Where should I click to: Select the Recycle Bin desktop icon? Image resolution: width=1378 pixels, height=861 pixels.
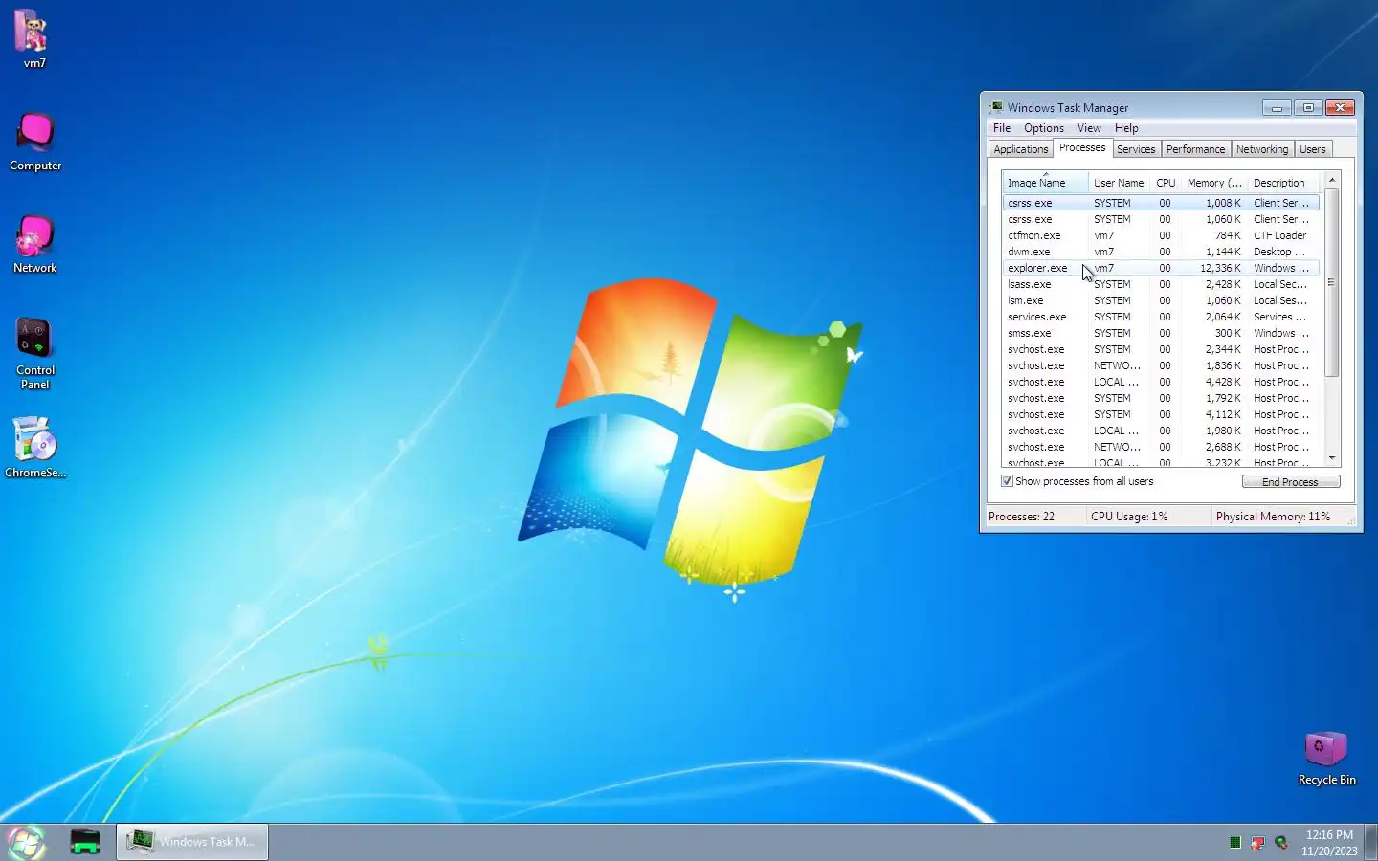pyautogui.click(x=1326, y=759)
